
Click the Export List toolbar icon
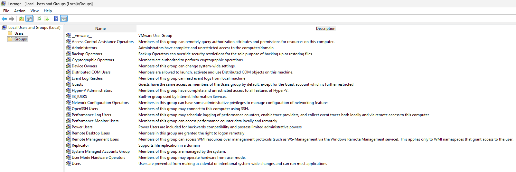tap(46, 19)
